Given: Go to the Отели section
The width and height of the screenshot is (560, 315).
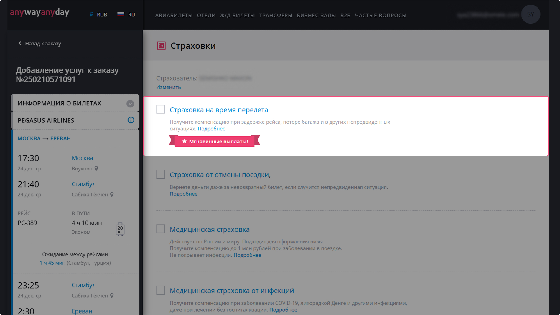Looking at the screenshot, I should click(206, 15).
